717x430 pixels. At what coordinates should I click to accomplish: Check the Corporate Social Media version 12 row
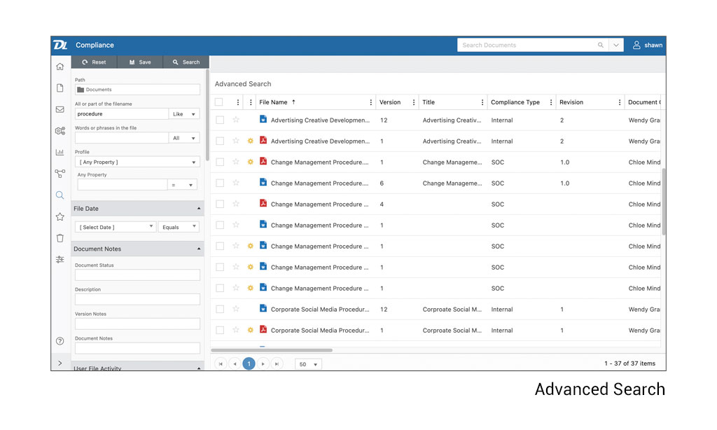tap(220, 310)
